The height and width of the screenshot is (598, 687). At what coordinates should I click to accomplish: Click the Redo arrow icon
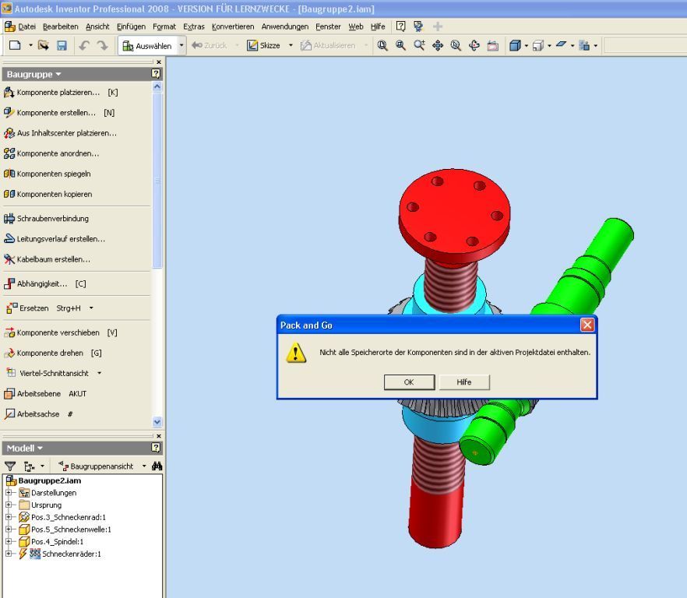tap(103, 45)
